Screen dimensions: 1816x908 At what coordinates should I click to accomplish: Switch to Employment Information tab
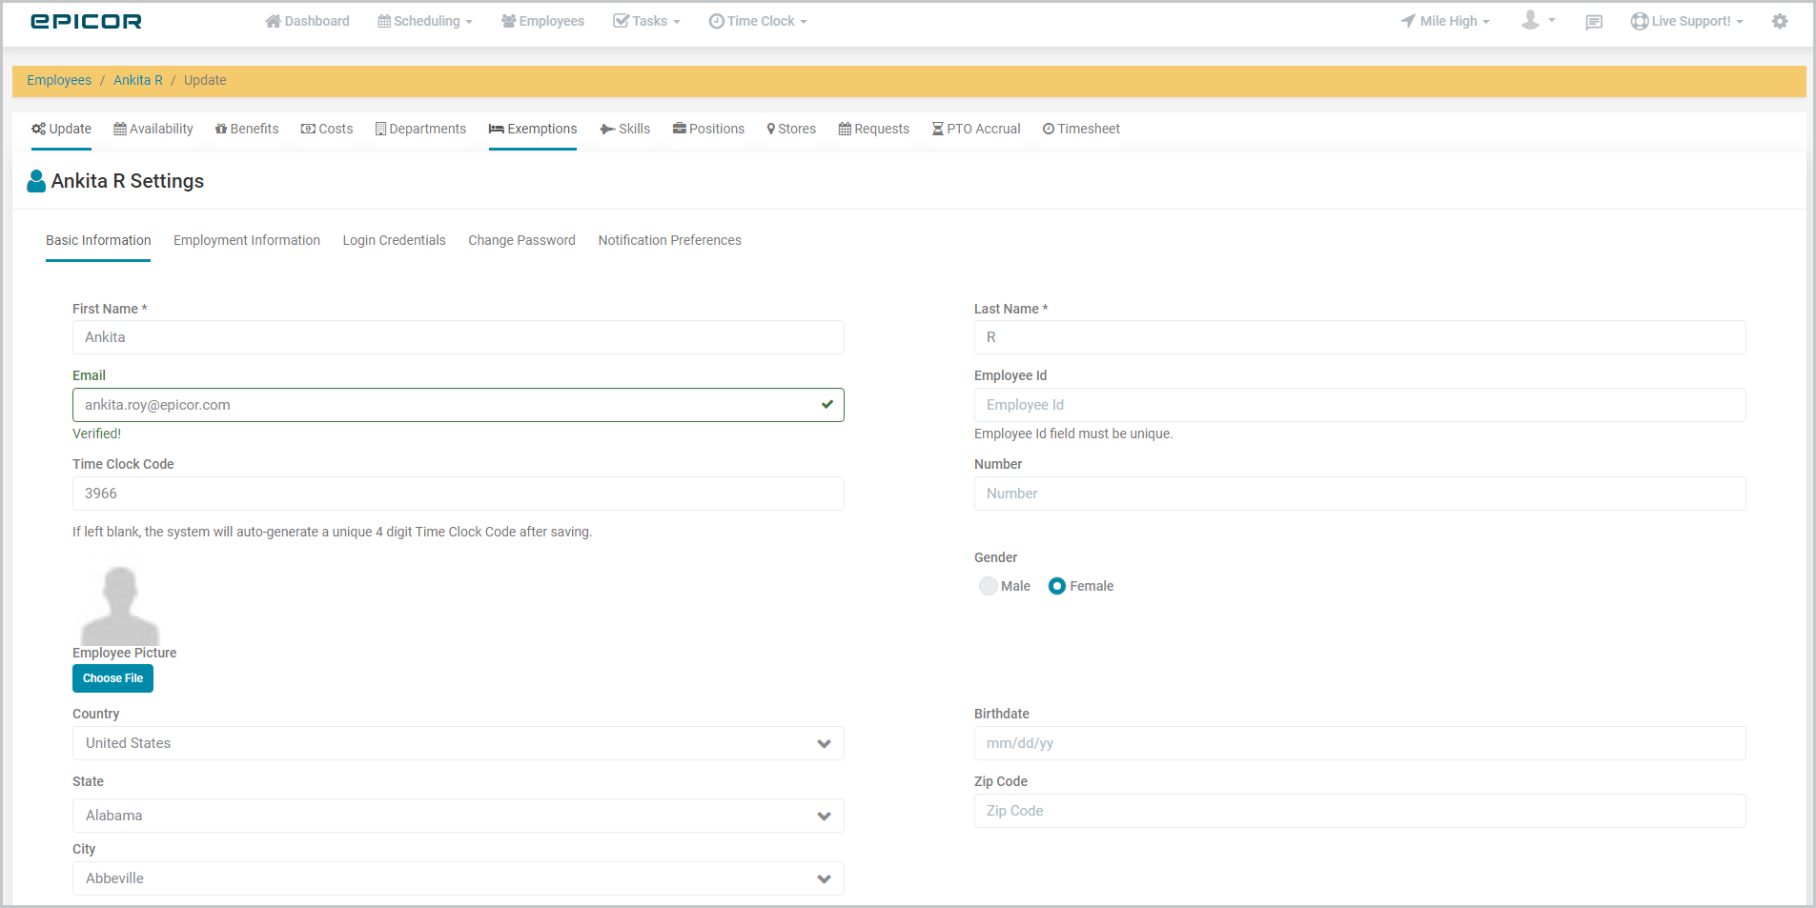[x=247, y=240]
